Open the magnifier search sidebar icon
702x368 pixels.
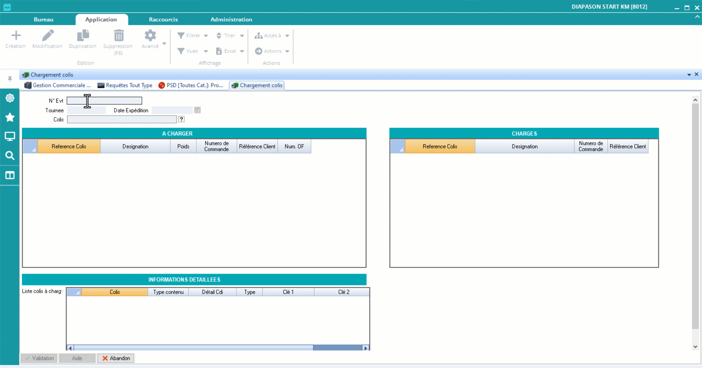pyautogui.click(x=10, y=156)
